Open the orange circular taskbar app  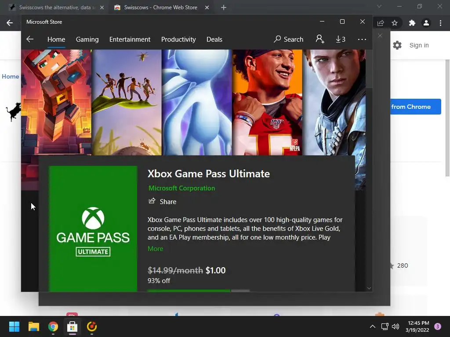(x=92, y=326)
